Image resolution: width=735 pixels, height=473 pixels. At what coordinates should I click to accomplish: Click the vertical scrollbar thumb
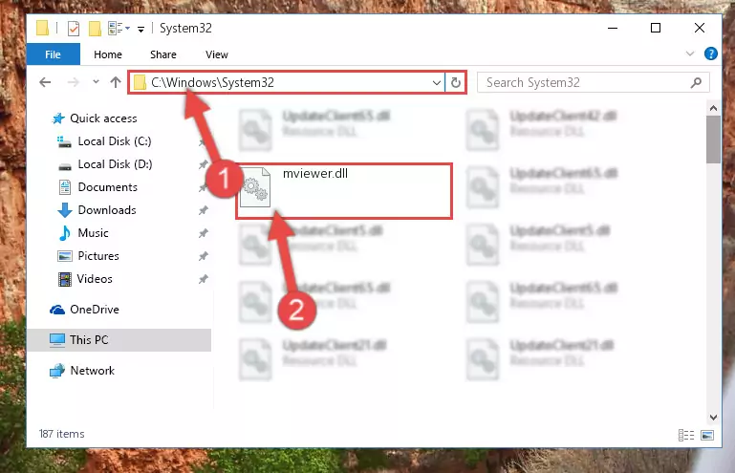(713, 140)
